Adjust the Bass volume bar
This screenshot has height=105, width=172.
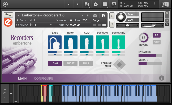click(x=55, y=52)
